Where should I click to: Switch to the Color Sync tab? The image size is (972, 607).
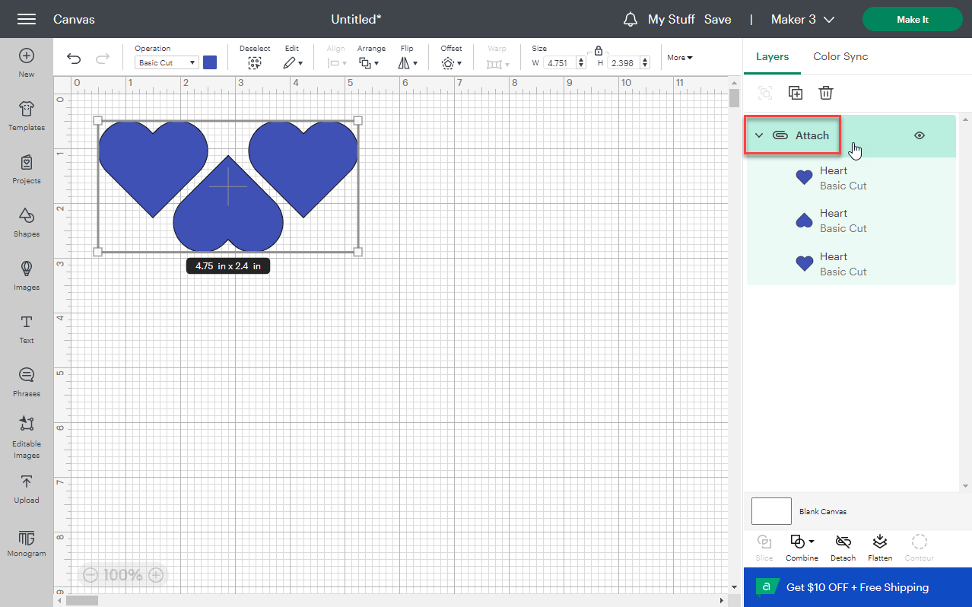click(840, 56)
